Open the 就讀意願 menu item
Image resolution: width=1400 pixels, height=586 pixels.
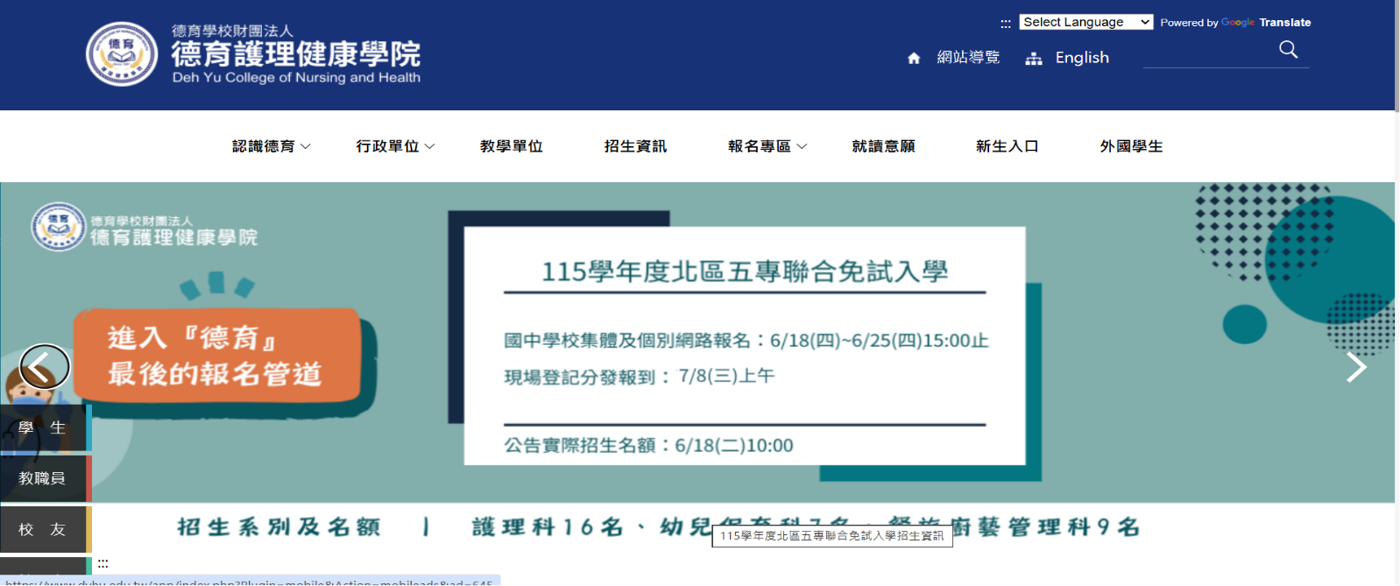click(x=883, y=146)
